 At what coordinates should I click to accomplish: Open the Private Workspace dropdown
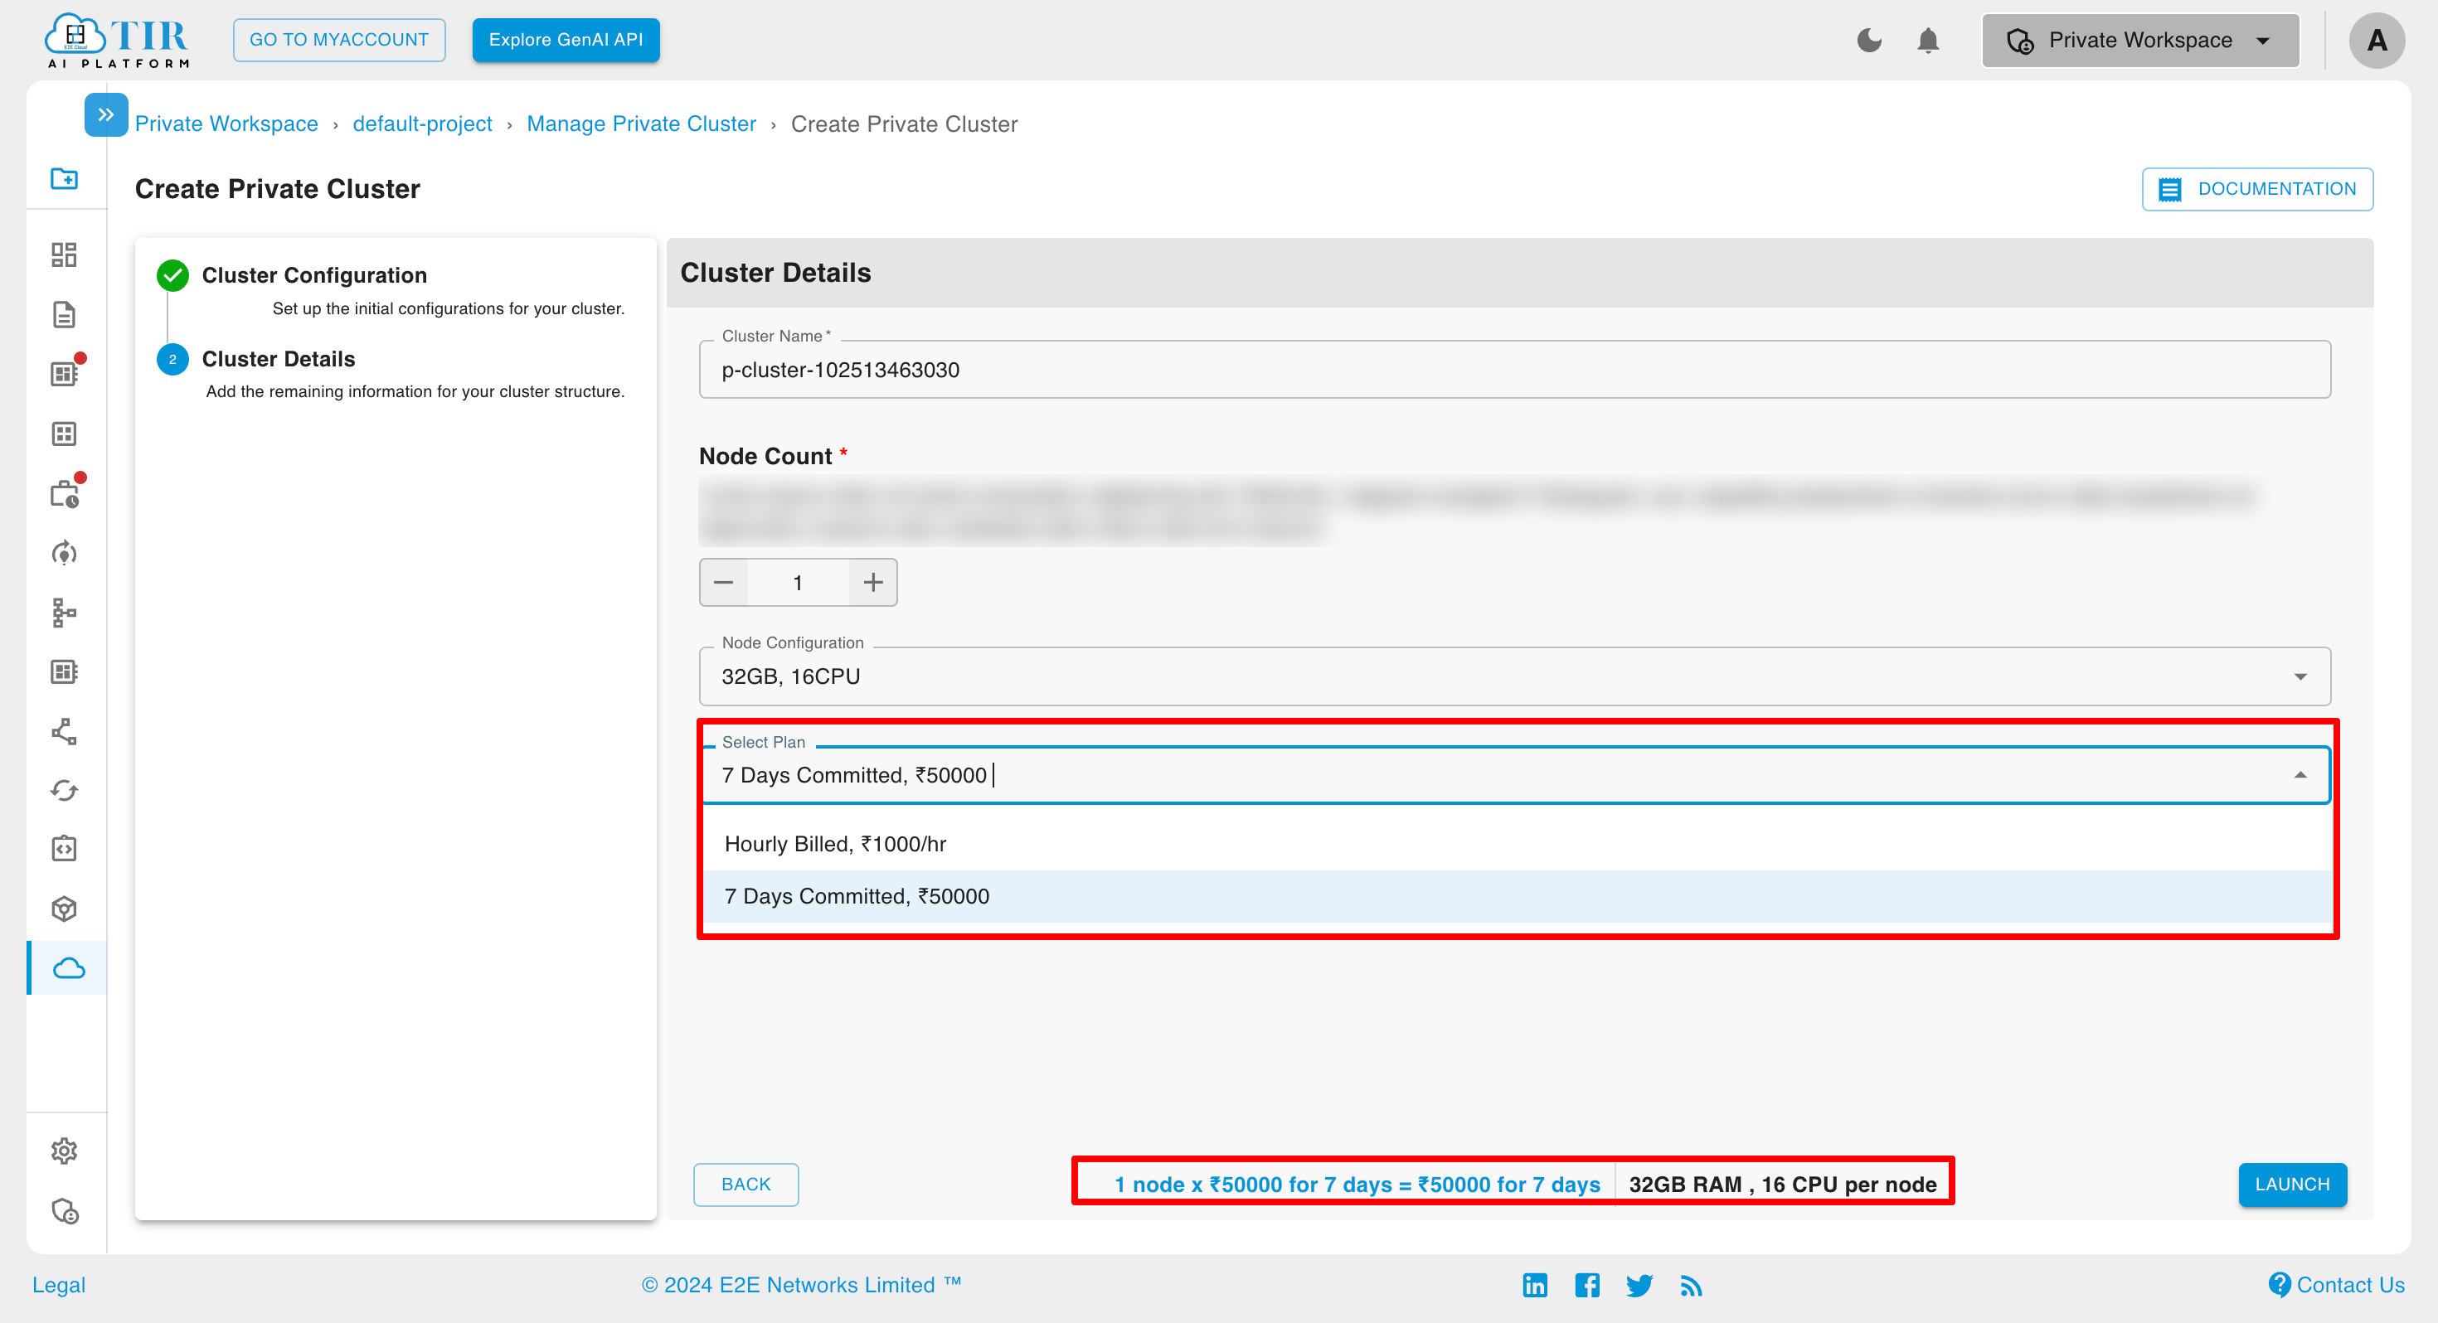coord(2139,40)
